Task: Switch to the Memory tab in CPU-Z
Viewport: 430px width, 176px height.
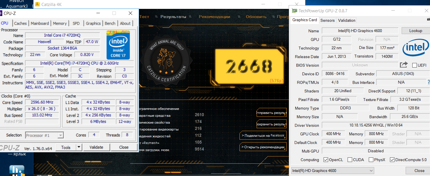Action: tap(60, 23)
